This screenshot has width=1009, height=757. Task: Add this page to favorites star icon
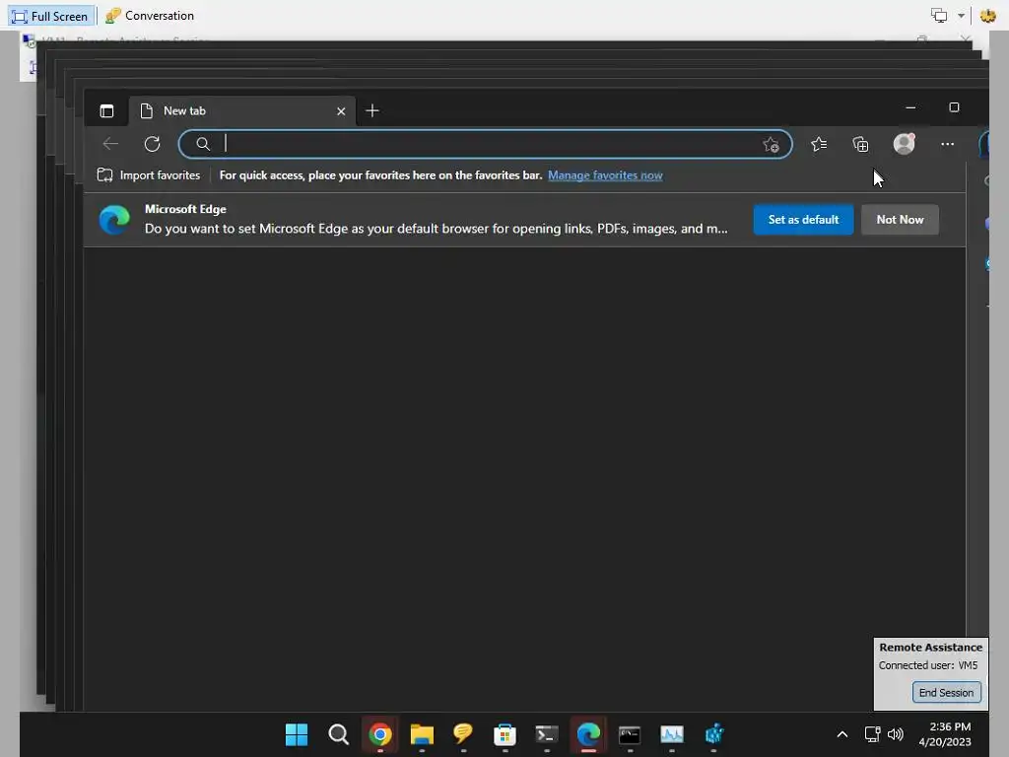click(771, 144)
